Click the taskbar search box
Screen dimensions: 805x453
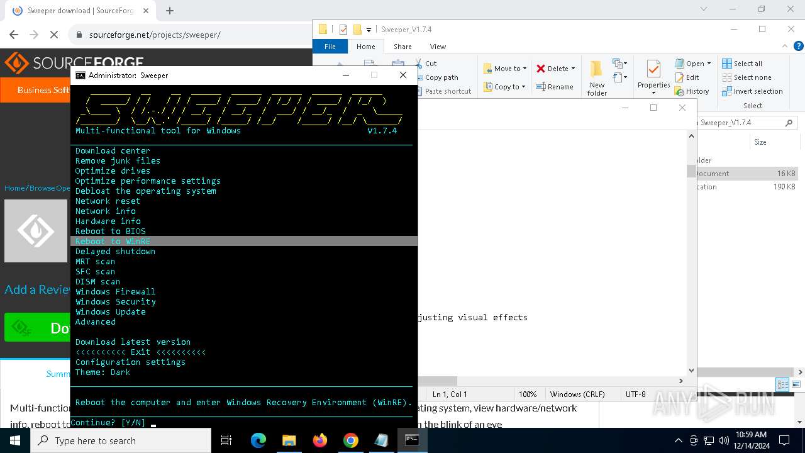(x=121, y=440)
